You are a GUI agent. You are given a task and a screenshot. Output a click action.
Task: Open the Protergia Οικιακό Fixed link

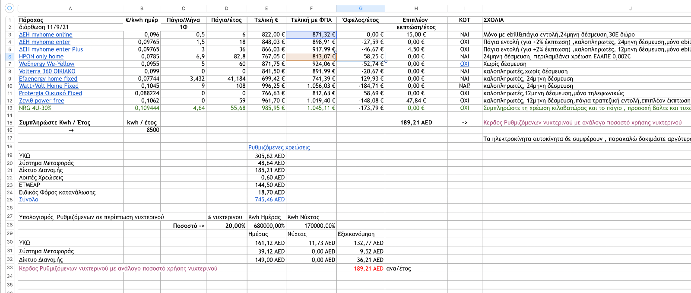[x=51, y=93]
